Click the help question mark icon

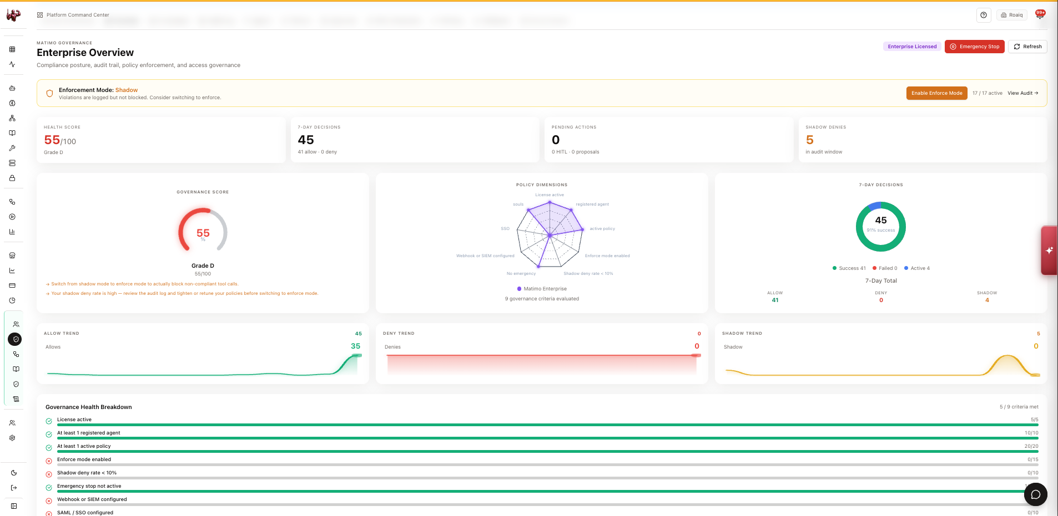coord(984,15)
